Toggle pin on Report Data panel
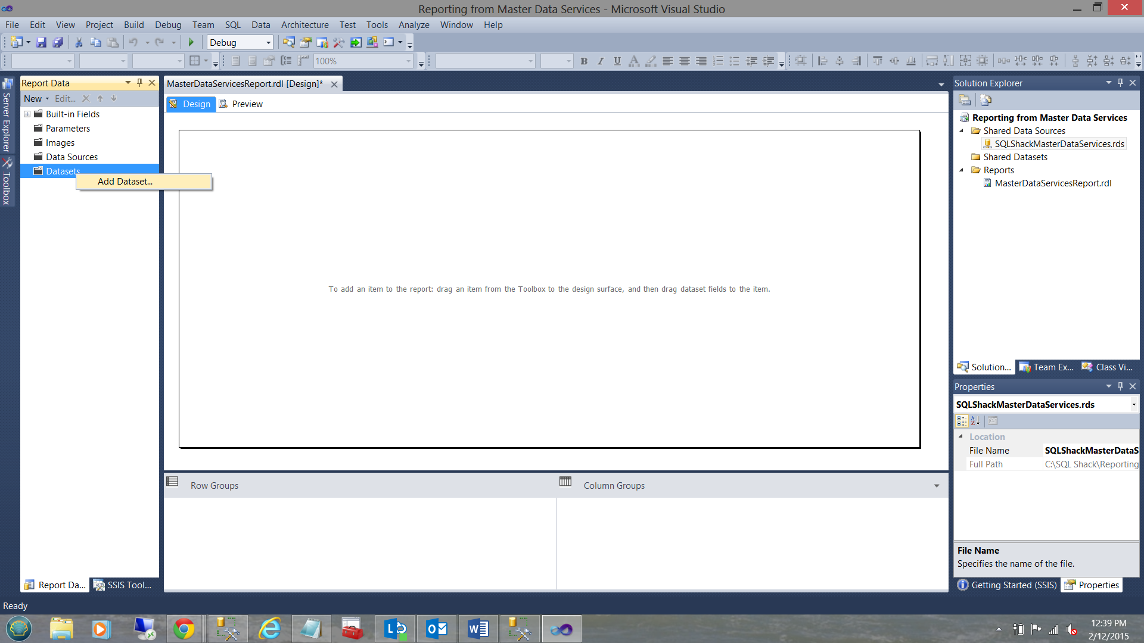Image resolution: width=1144 pixels, height=643 pixels. [140, 83]
